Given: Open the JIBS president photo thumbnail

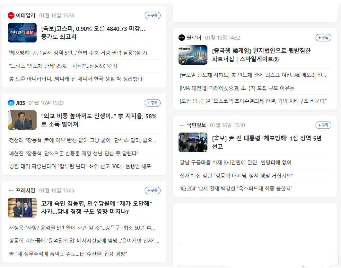Looking at the screenshot, I should tap(22, 120).
